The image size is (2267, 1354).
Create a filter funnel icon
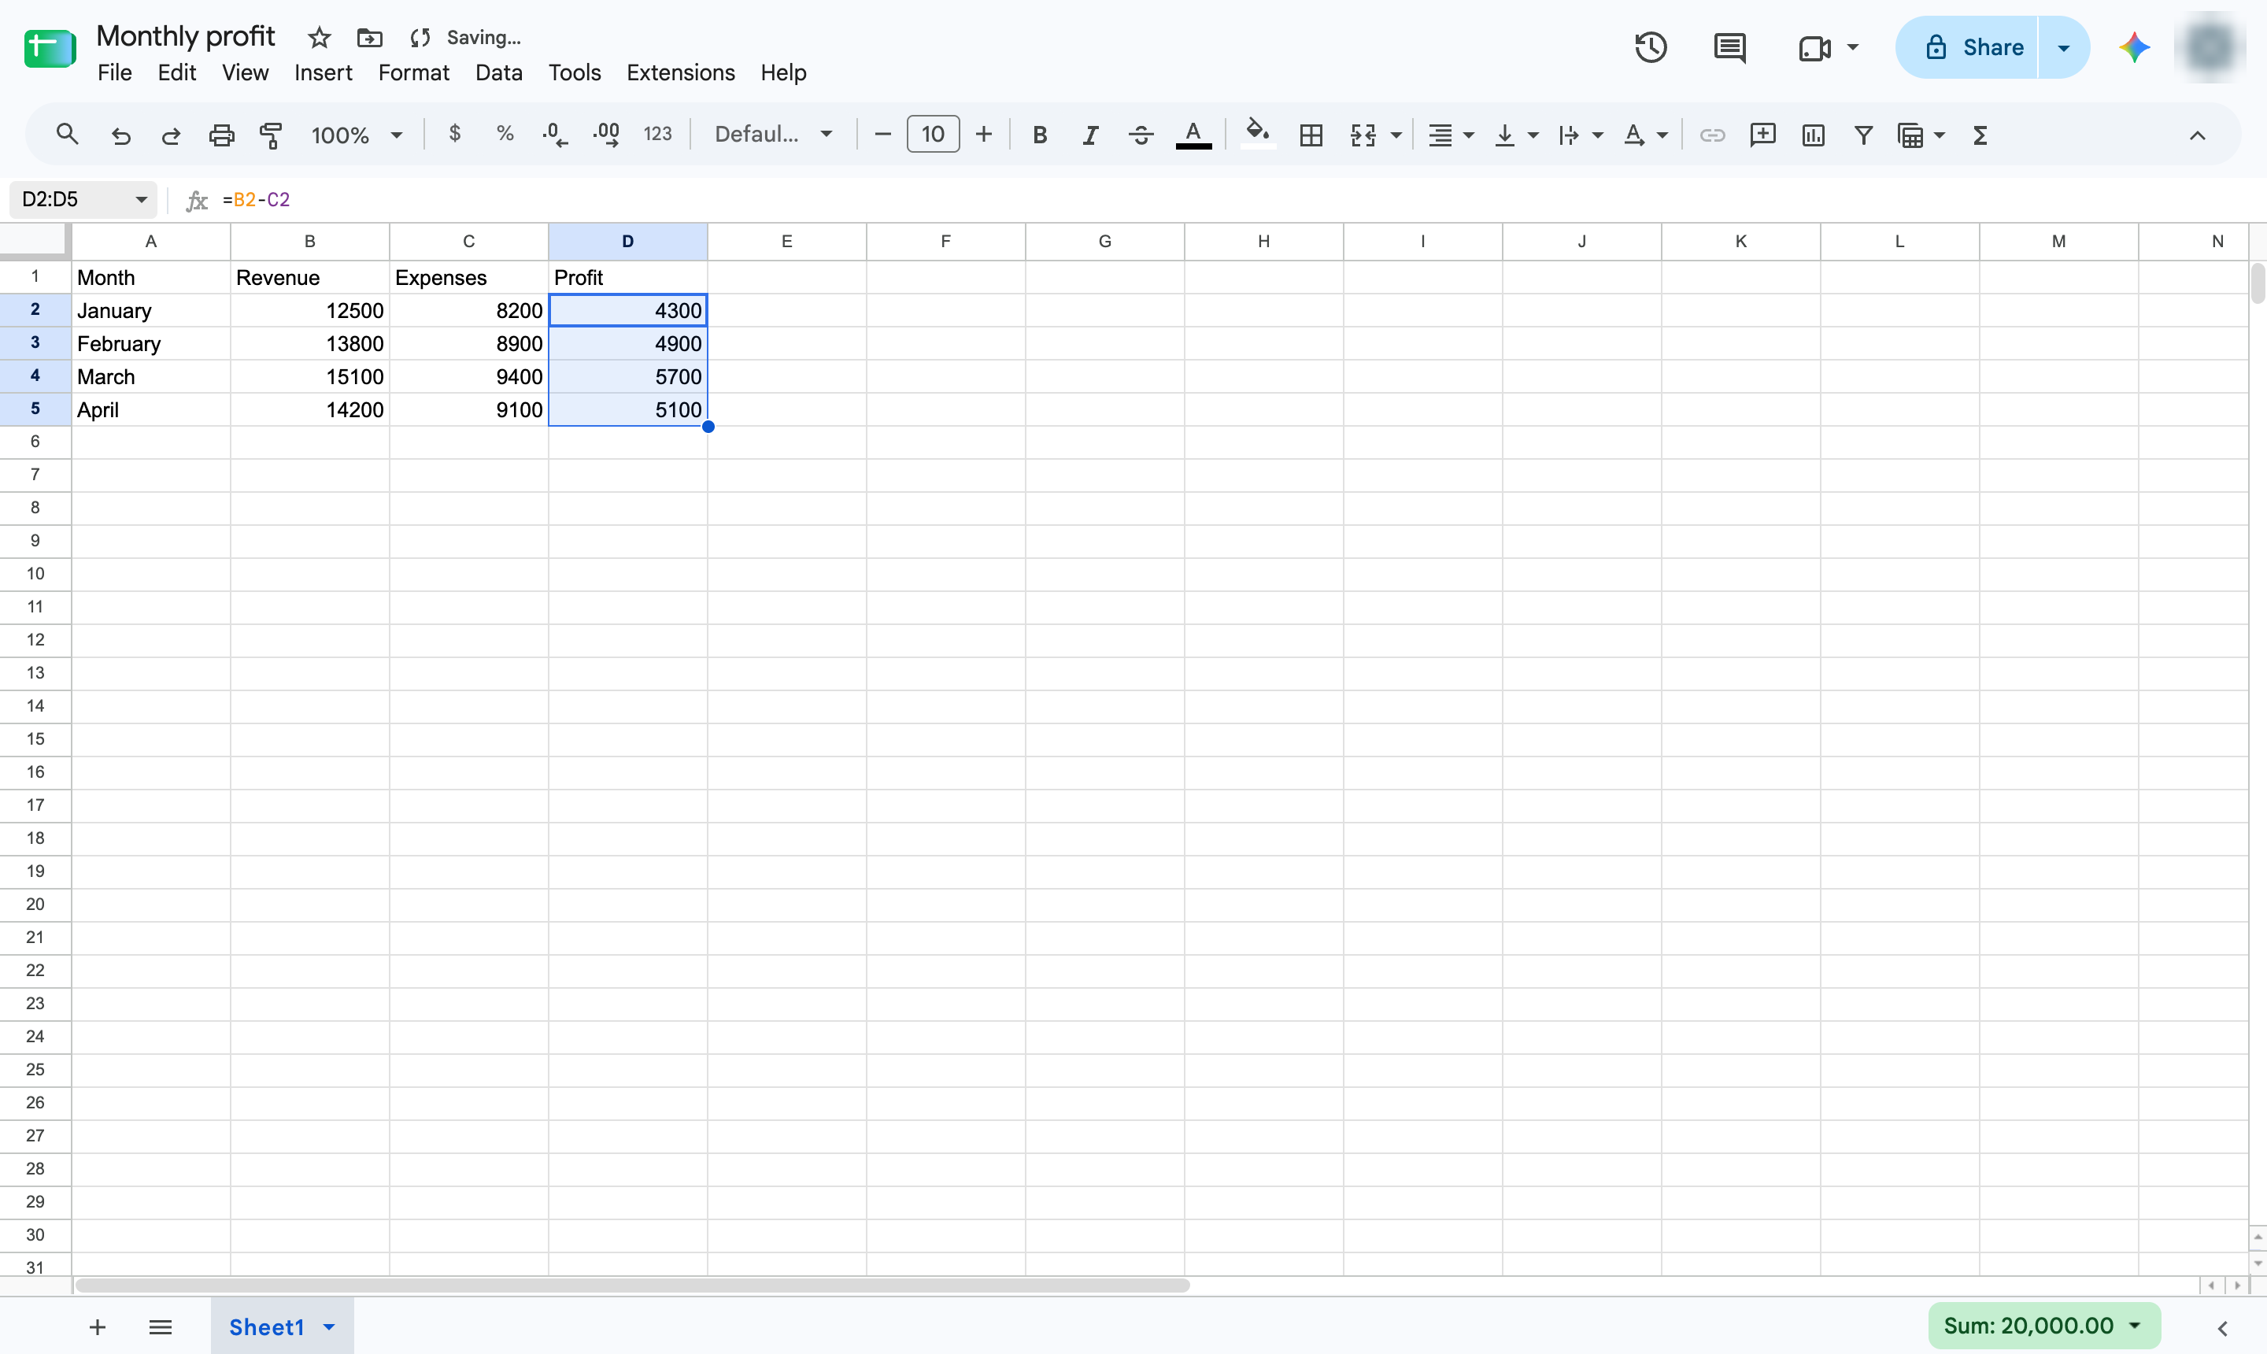click(1863, 135)
